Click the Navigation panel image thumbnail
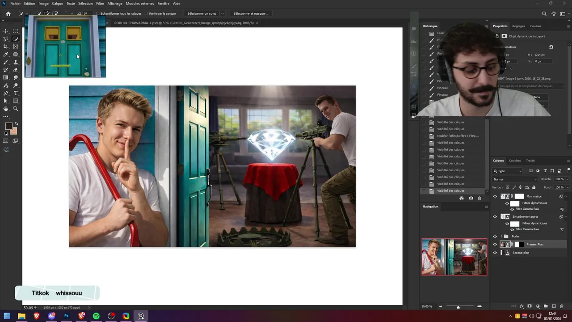Image resolution: width=572 pixels, height=322 pixels. click(454, 257)
